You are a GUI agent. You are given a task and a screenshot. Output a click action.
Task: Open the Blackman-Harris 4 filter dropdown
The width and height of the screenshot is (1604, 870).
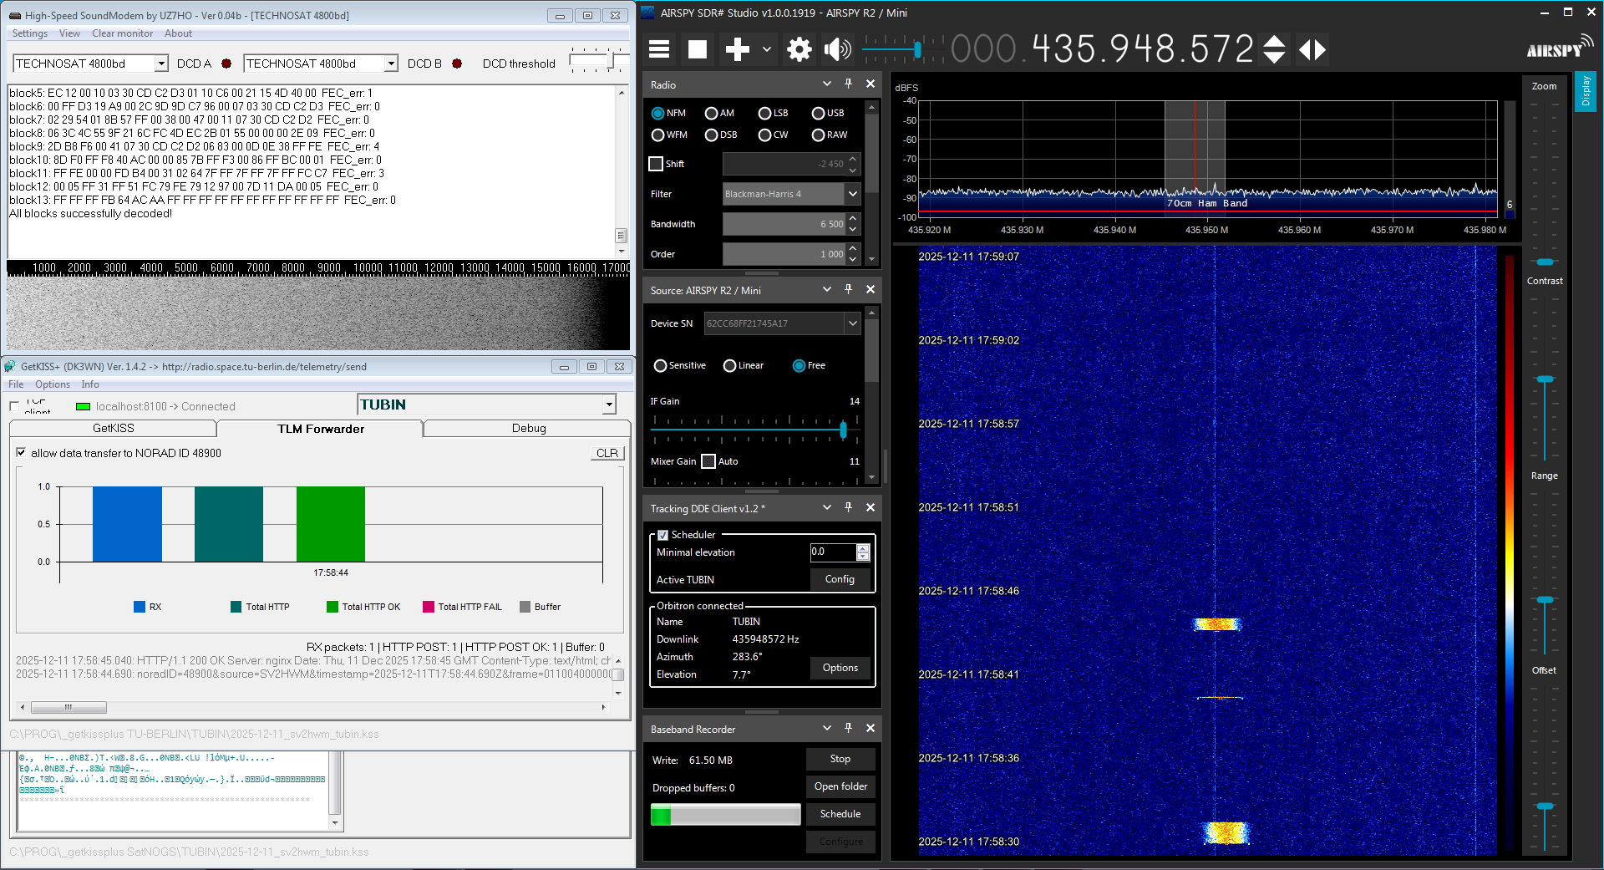coord(852,194)
